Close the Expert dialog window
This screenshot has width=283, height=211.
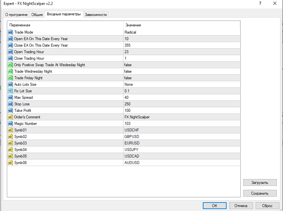coord(275,4)
